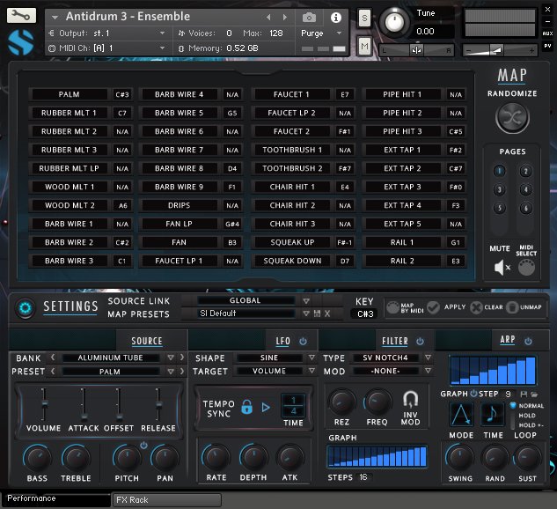Click the MIDI Select icon
557x509 pixels.
point(526,268)
